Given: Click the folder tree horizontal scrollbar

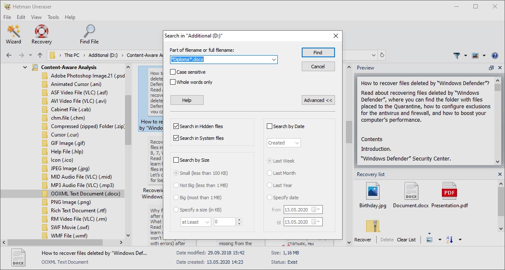Looking at the screenshot, I should (x=63, y=243).
